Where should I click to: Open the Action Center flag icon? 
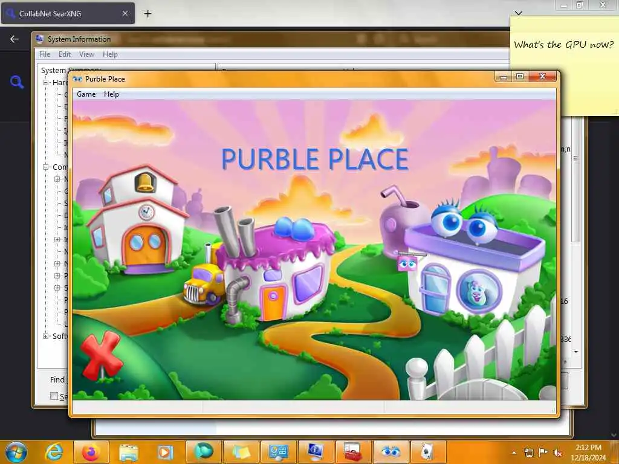click(543, 453)
